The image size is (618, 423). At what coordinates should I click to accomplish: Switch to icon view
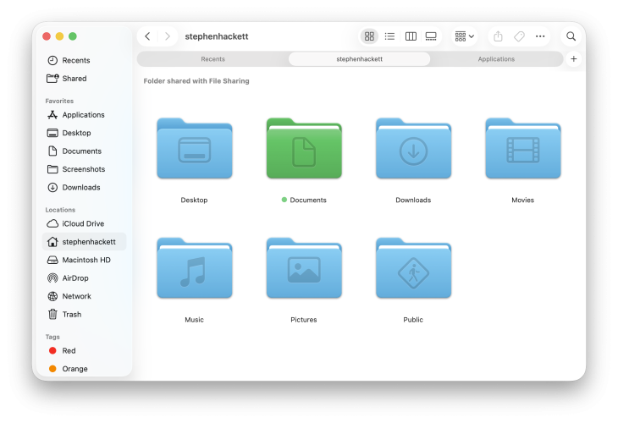[x=369, y=36]
